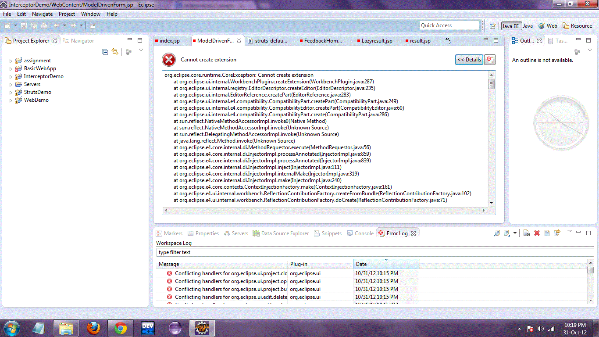Switch to the Web perspective
The image size is (599, 337).
(x=548, y=26)
